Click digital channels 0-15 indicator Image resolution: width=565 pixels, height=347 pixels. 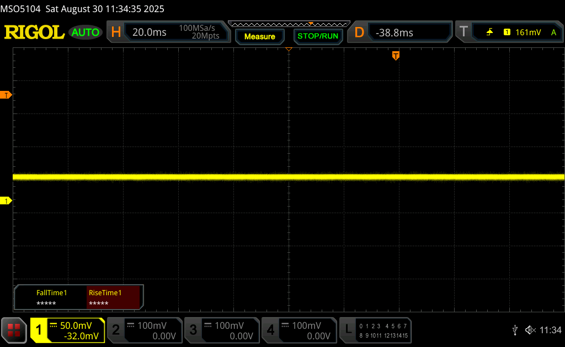coord(383,331)
